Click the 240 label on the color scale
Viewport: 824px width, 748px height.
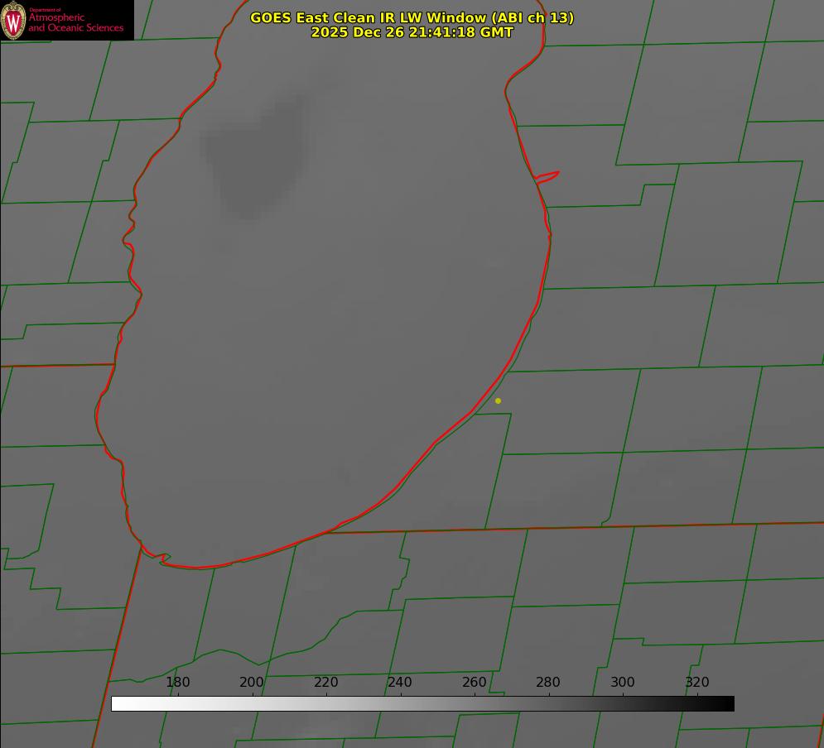[x=400, y=682]
